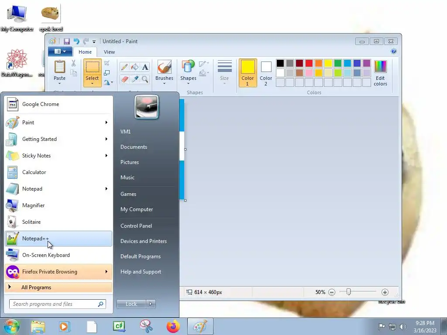Choose the Fill with color bucket tool

(x=134, y=67)
